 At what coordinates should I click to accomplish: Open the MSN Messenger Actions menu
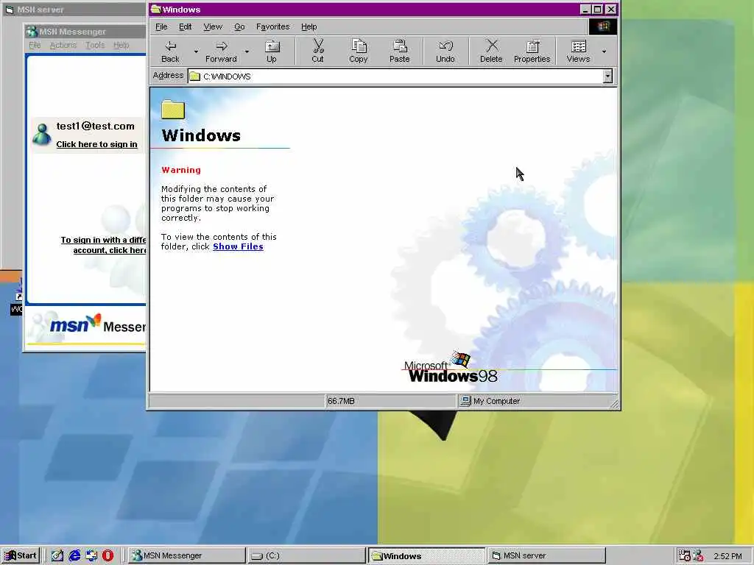pyautogui.click(x=63, y=45)
